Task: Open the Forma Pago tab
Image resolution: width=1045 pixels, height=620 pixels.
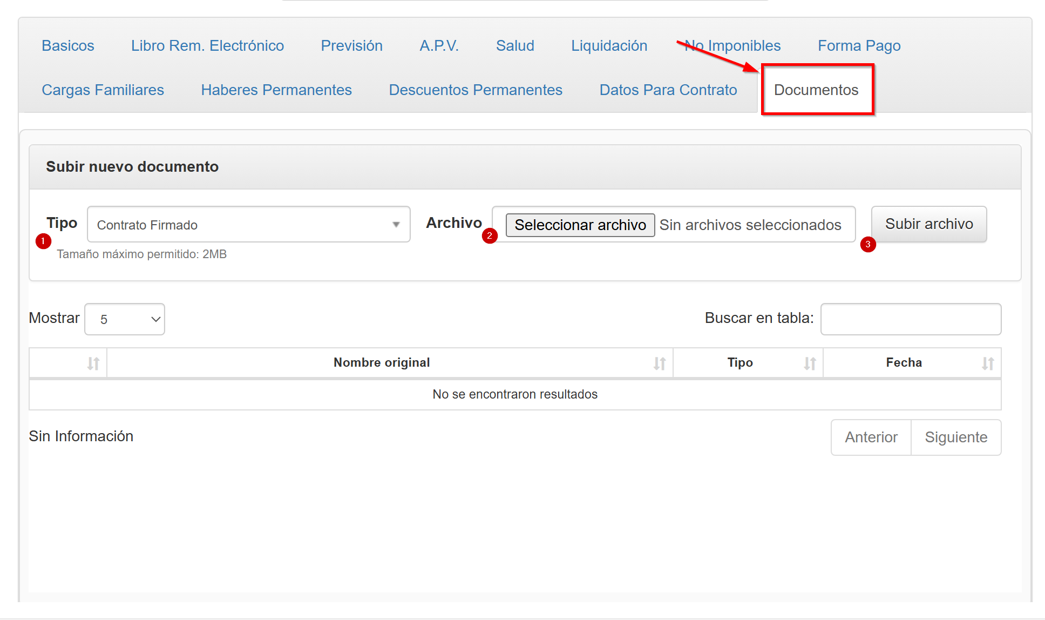Action: click(x=859, y=46)
